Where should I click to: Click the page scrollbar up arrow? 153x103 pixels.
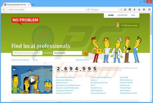click(151, 14)
